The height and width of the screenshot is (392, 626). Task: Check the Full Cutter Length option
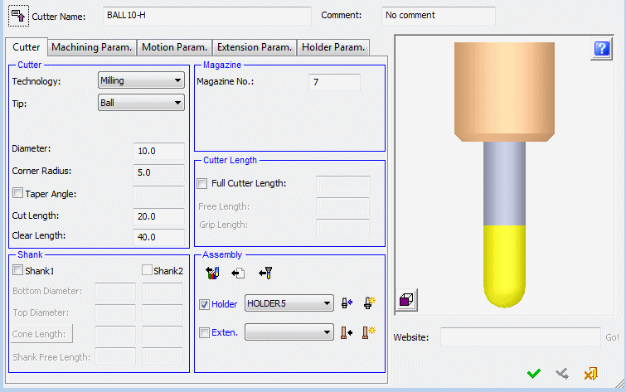pos(202,183)
